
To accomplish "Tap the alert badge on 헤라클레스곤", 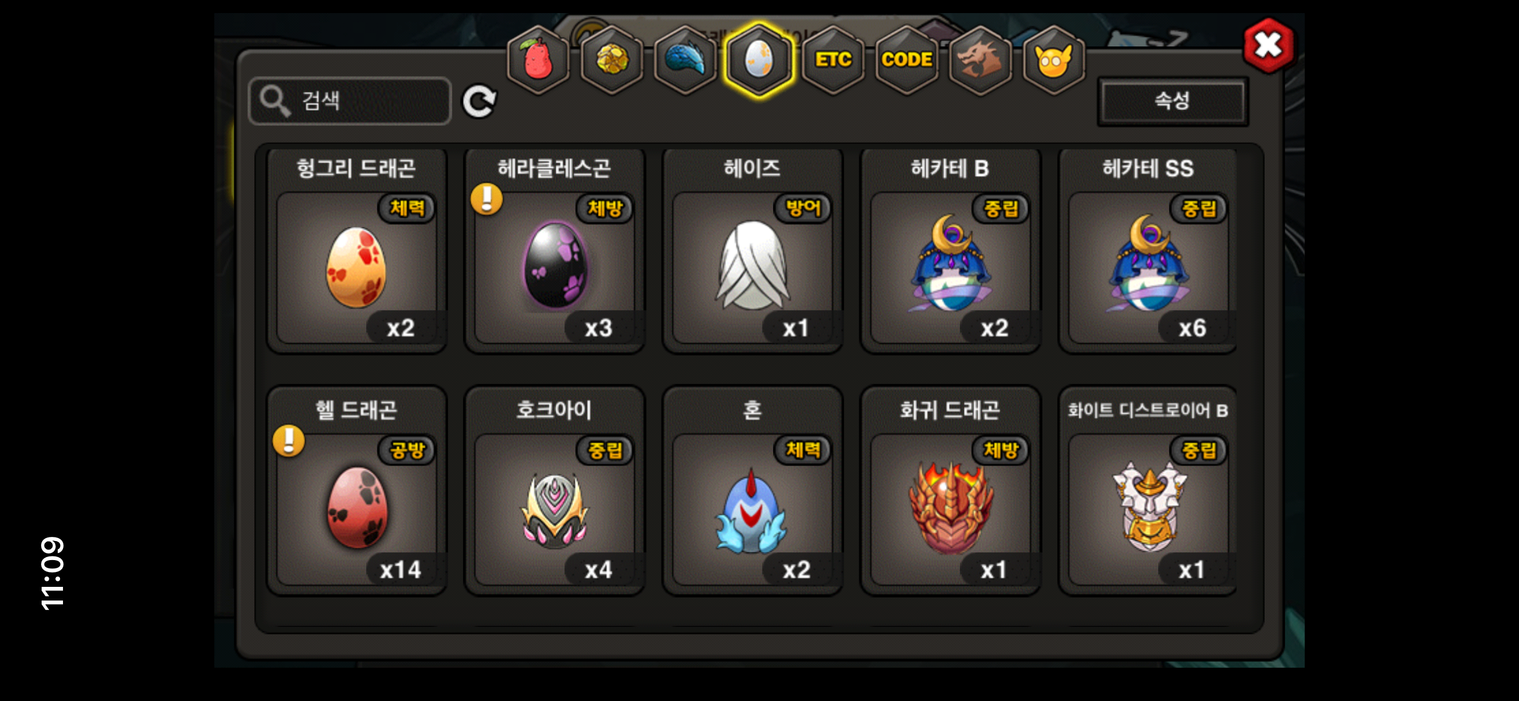I will [487, 199].
